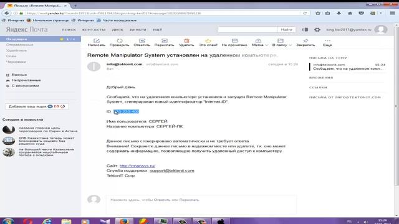Click account name king-kar2017@yandex.ru
The width and height of the screenshot is (399, 224).
349,30
